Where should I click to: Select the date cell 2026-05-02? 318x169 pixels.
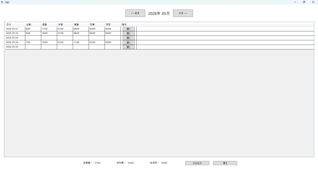pos(15,33)
